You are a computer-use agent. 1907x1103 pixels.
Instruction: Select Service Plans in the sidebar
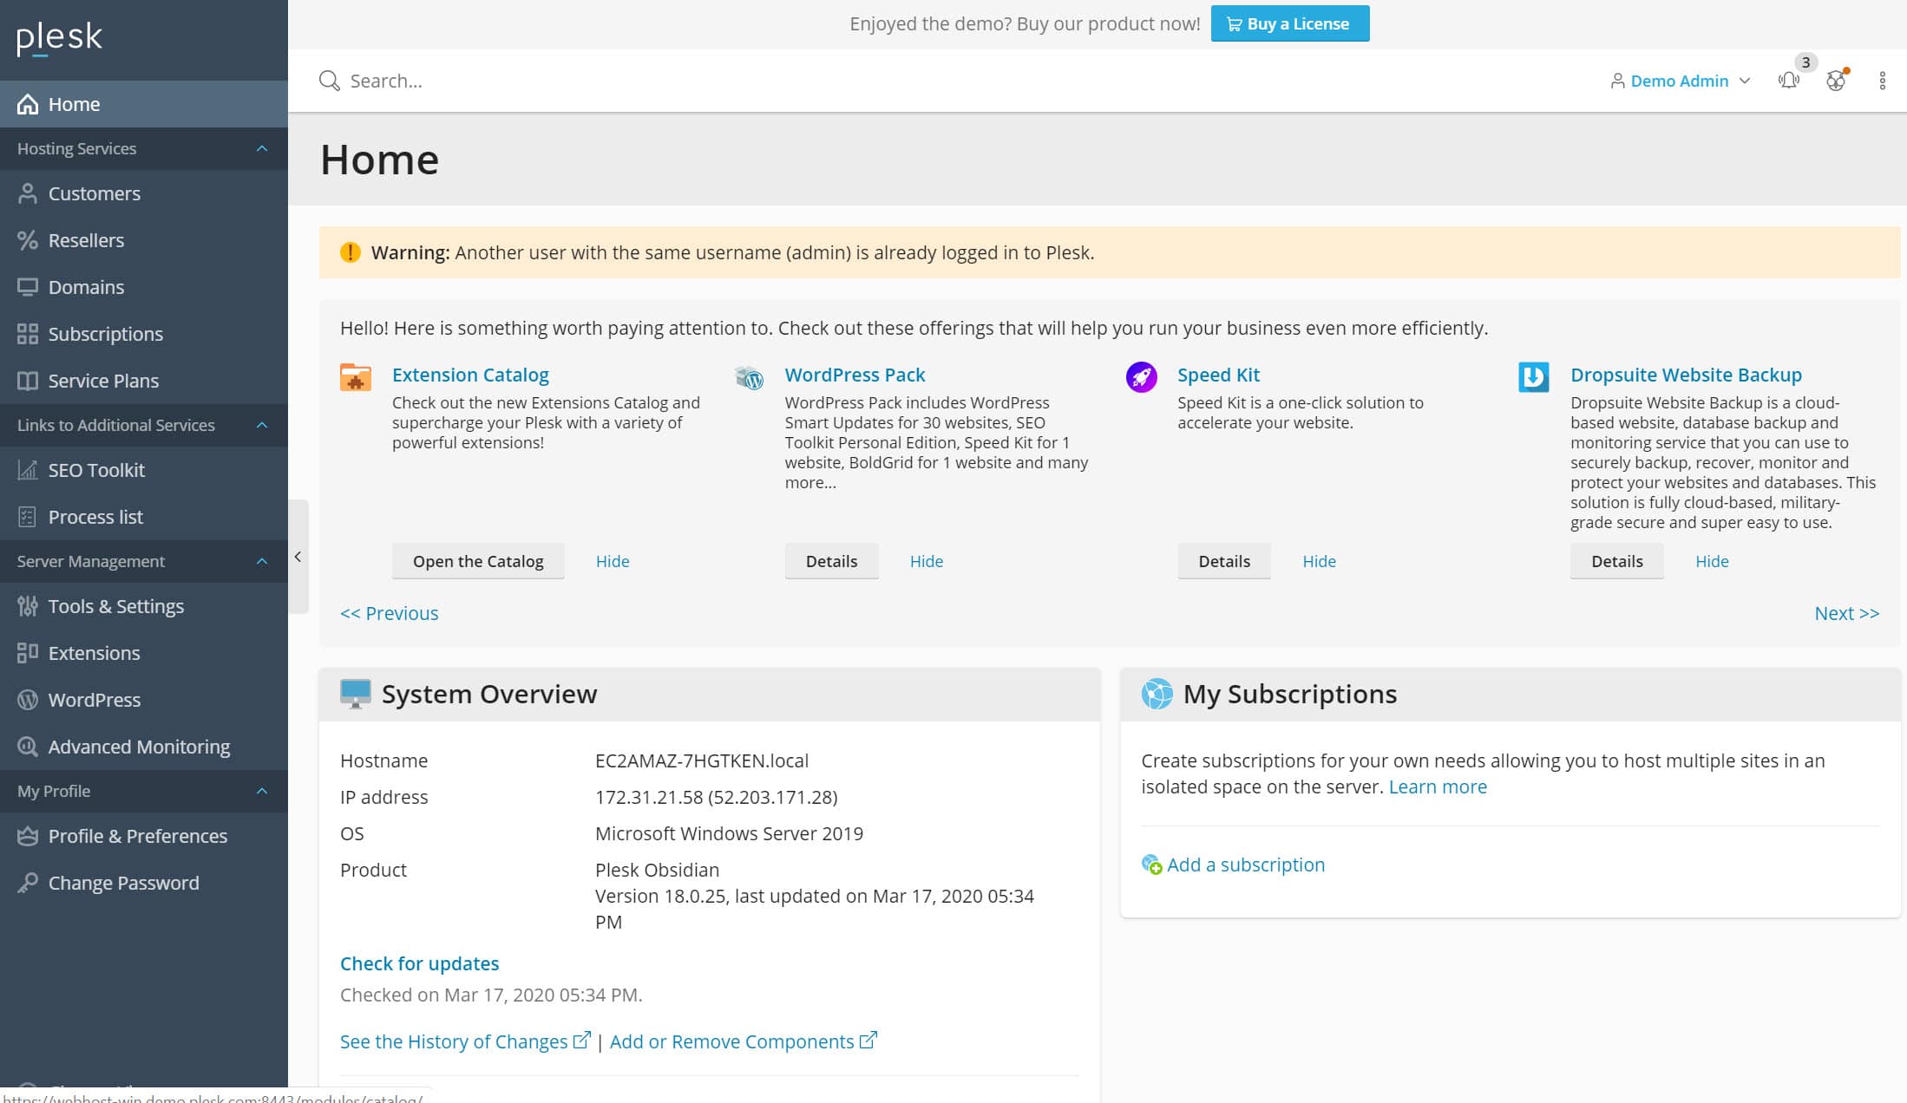pos(102,380)
